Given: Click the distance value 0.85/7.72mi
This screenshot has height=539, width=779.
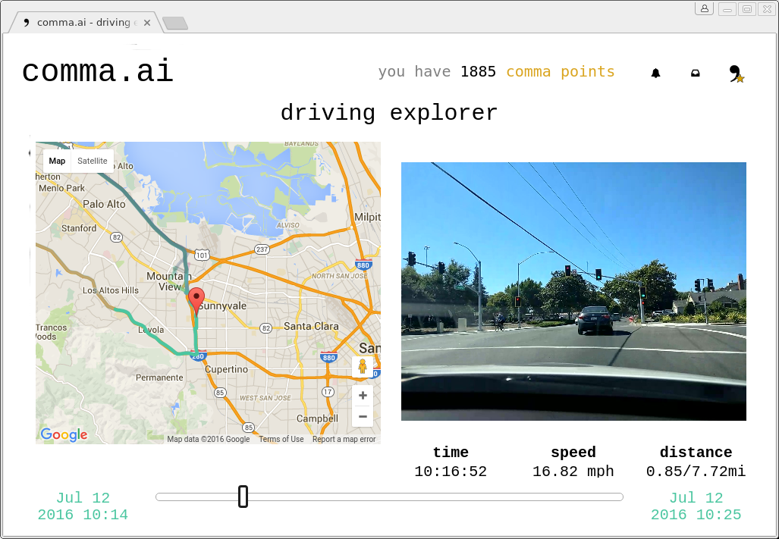Looking at the screenshot, I should click(x=696, y=471).
